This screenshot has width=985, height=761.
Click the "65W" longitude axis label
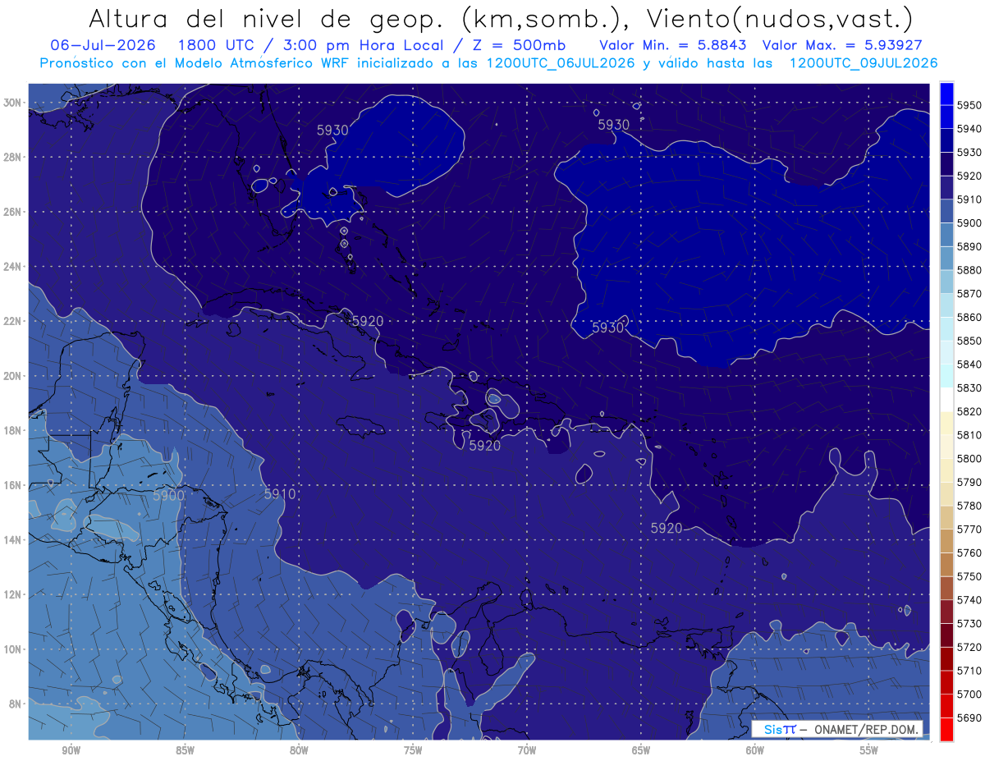tap(641, 751)
